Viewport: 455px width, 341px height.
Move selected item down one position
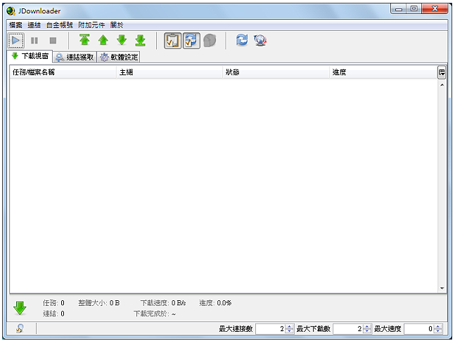click(x=122, y=40)
